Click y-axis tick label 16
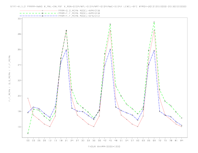This screenshot has height=153, width=198. pos(20,127)
